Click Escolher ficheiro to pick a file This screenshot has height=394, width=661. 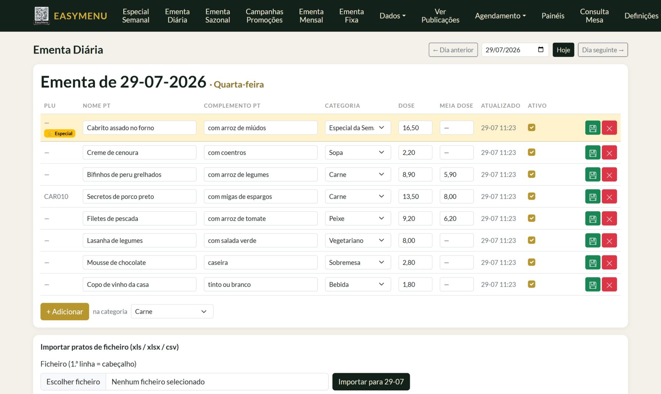[x=73, y=382]
